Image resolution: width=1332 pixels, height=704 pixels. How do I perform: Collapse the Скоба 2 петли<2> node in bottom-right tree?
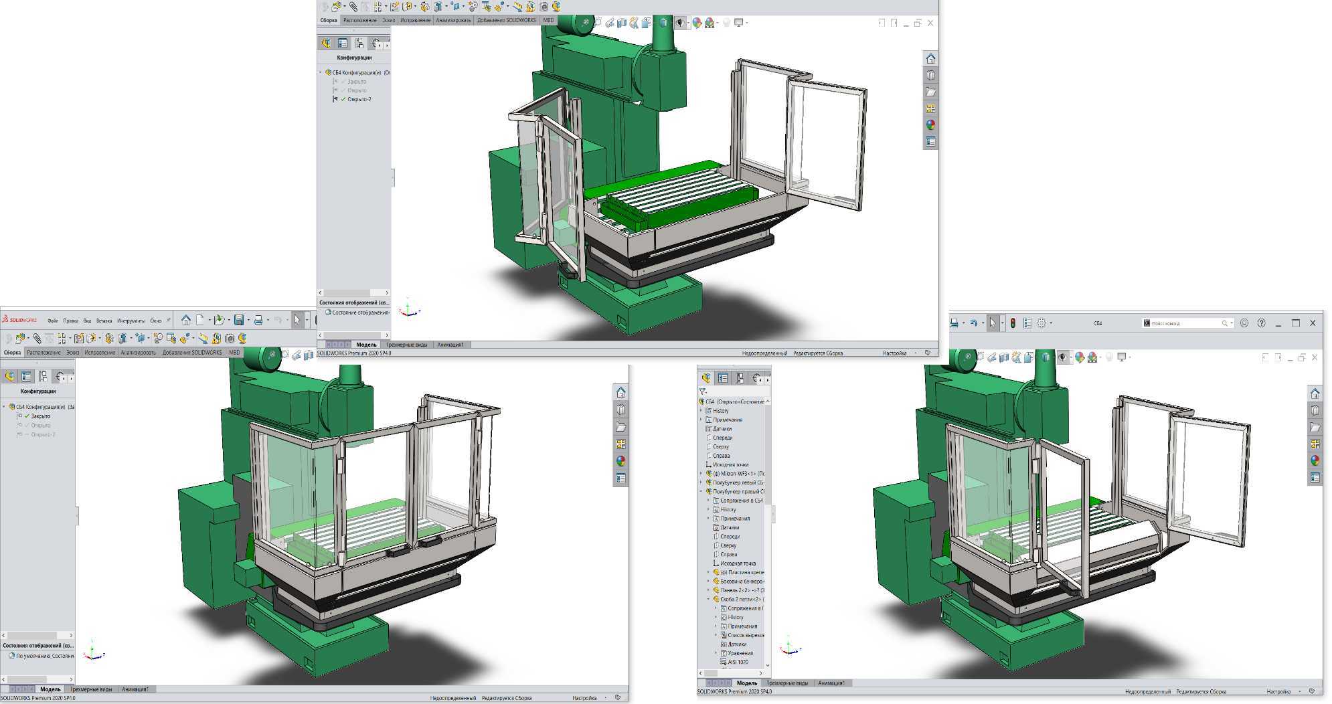(x=708, y=600)
